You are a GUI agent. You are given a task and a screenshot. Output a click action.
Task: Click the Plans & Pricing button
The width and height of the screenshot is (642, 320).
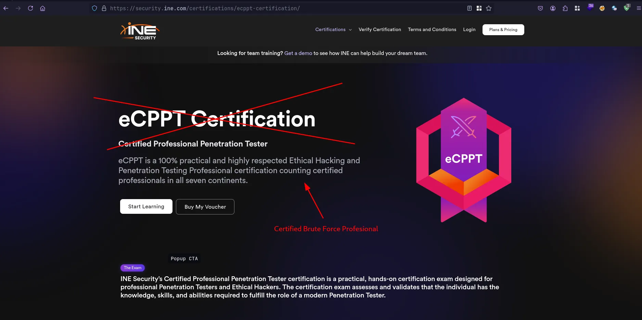tap(503, 30)
